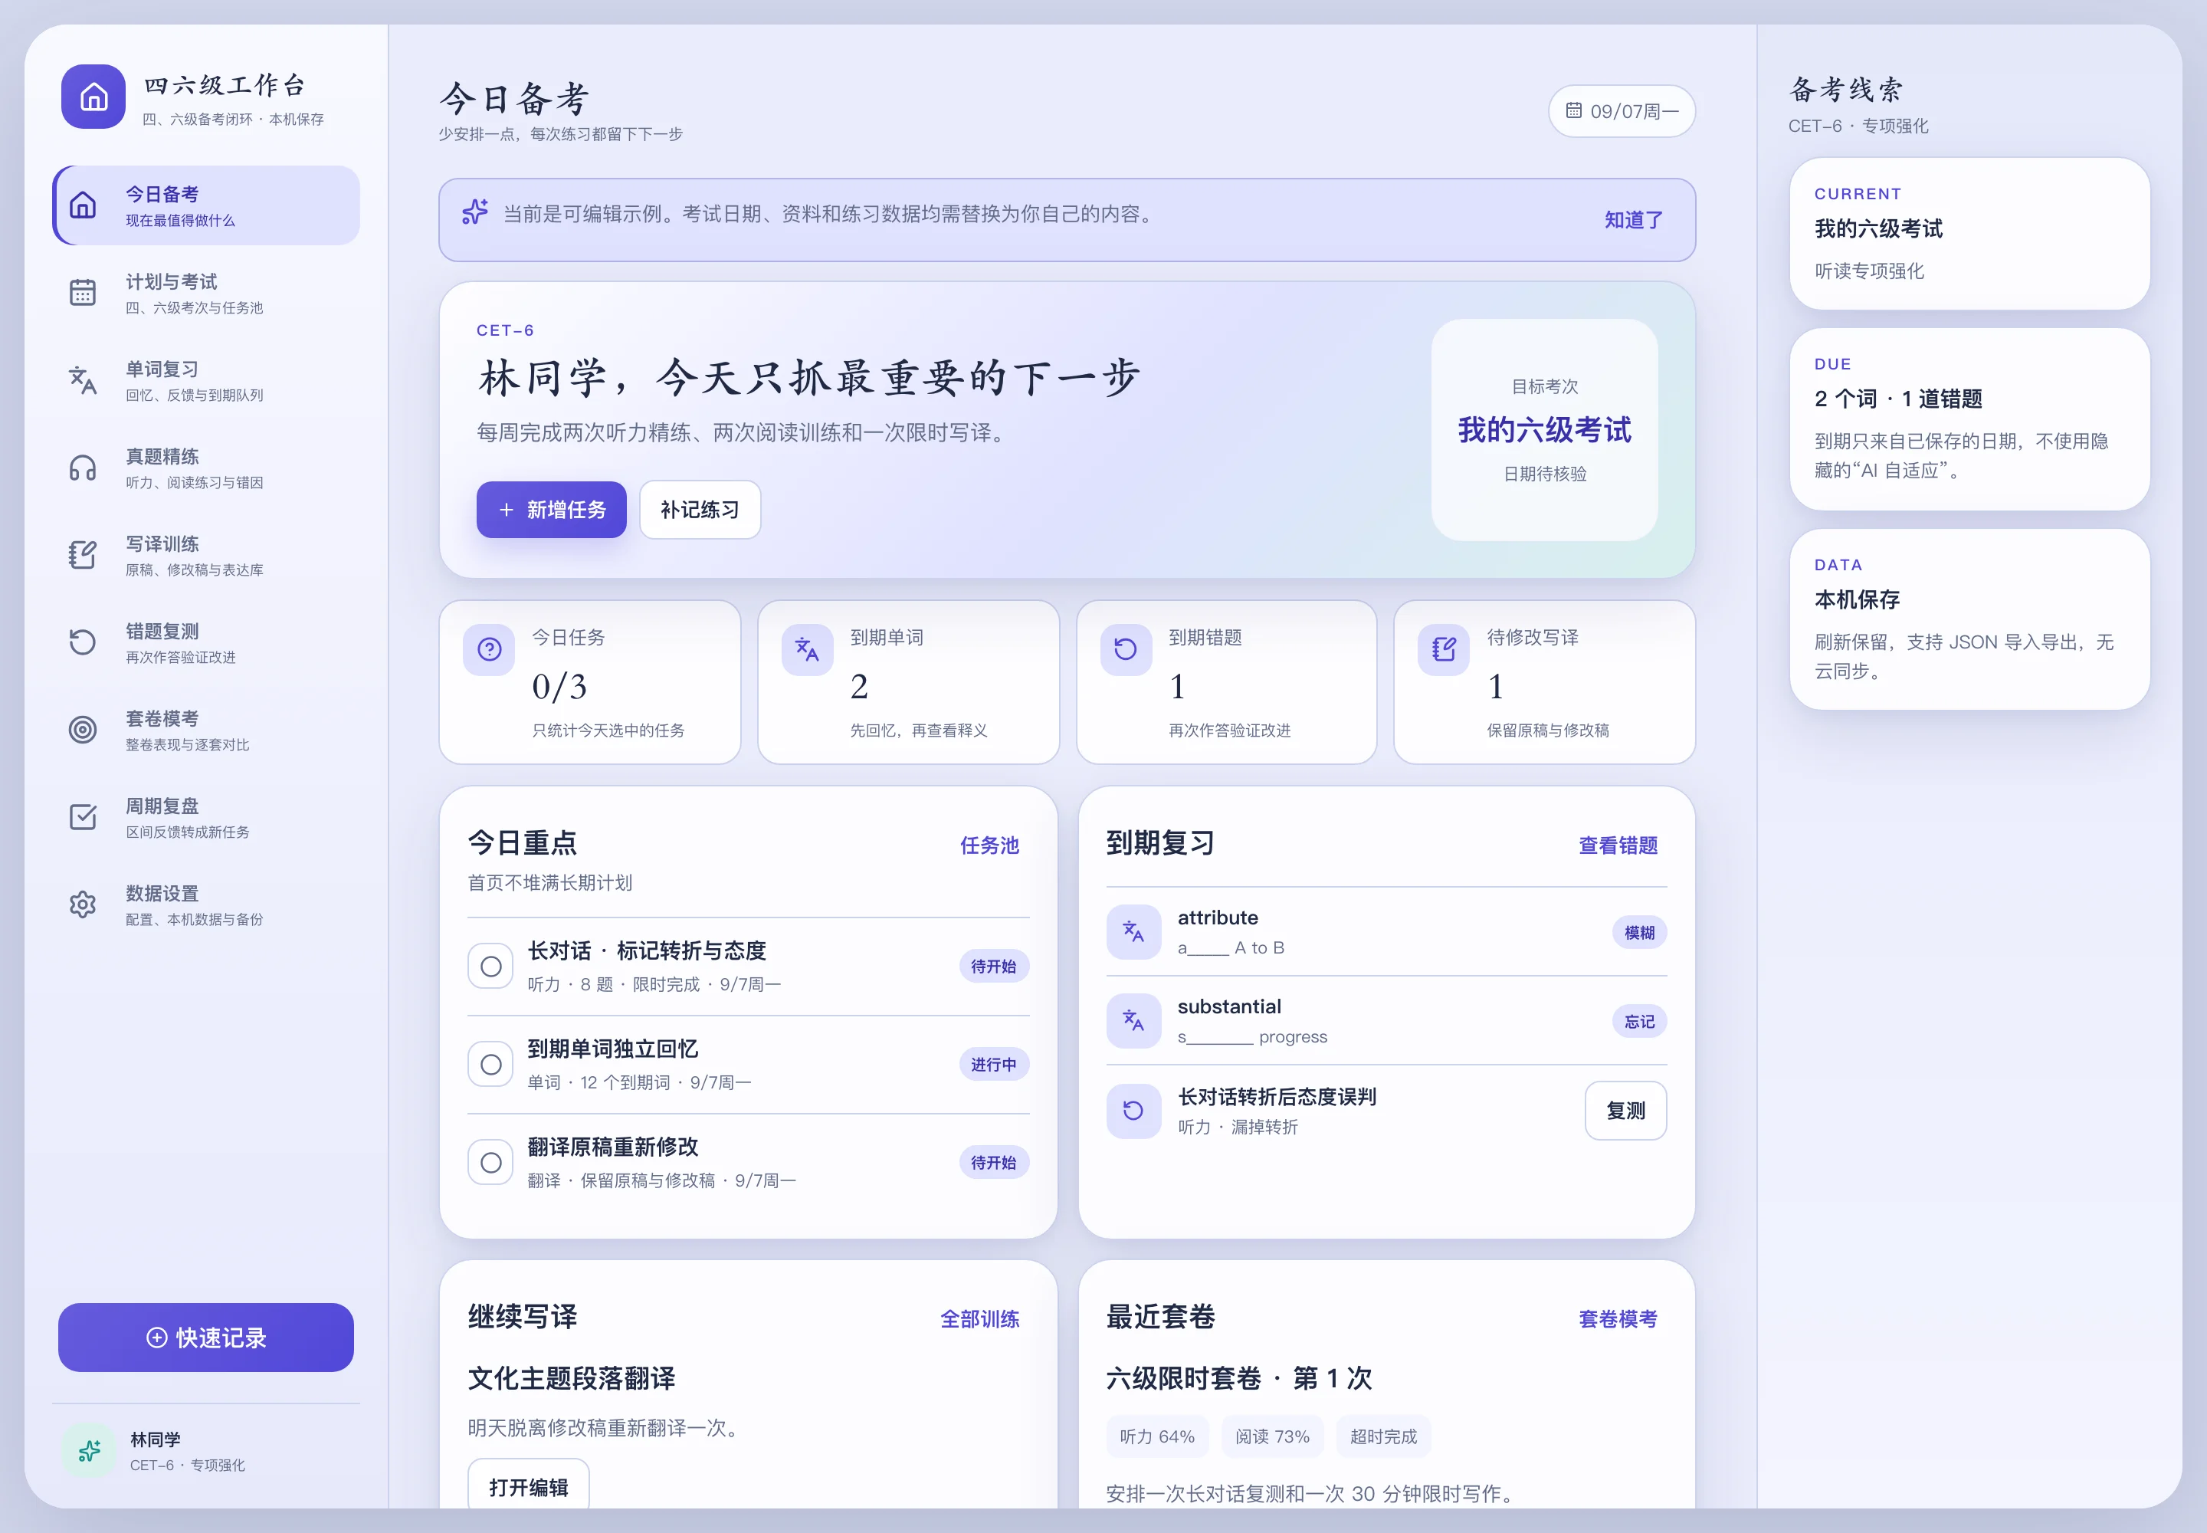
Task: Mark 到期单词独立回忆 task complete
Action: (x=490, y=1064)
